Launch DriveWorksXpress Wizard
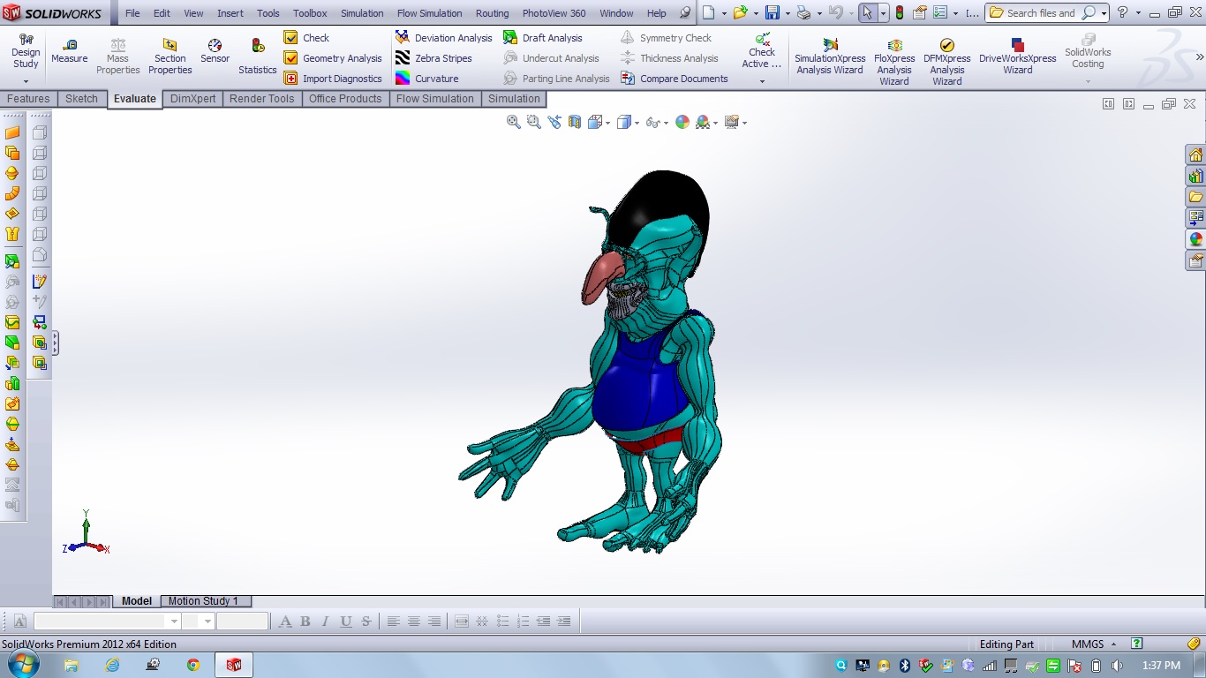Viewport: 1206px width, 678px height. 1017,56
